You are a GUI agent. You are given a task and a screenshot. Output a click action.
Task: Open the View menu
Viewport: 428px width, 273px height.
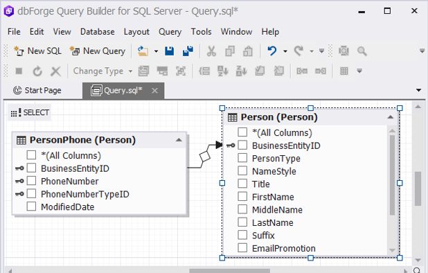click(62, 32)
